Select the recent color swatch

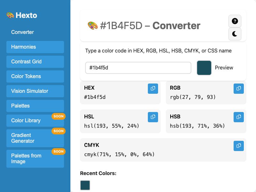pyautogui.click(x=85, y=185)
